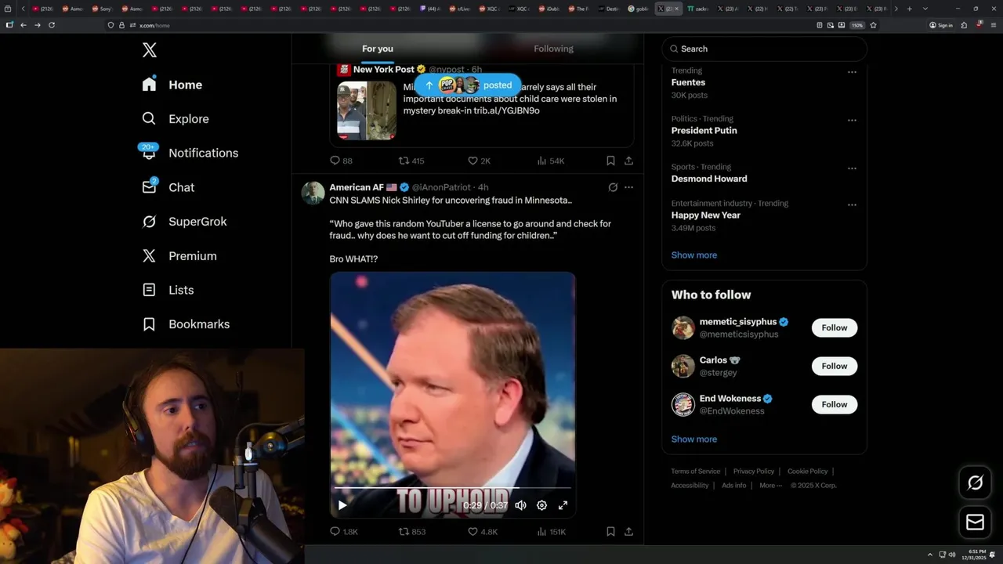Reload the page in browser toolbar
1003x564 pixels.
point(52,25)
